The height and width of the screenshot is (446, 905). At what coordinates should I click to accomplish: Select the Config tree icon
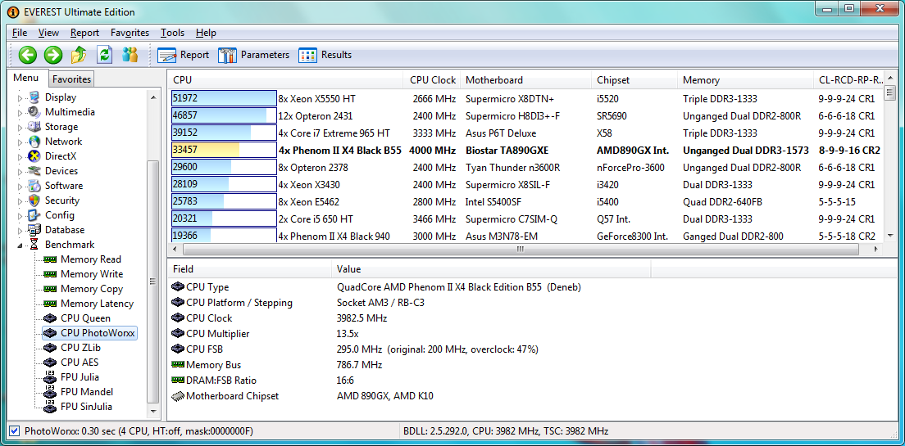(x=34, y=215)
